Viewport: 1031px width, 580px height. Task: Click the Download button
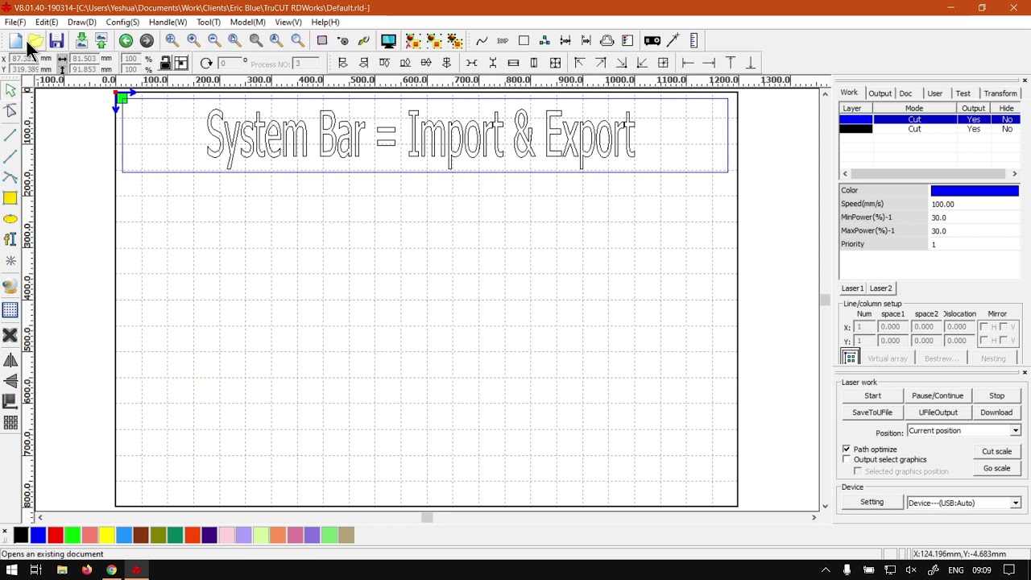996,412
